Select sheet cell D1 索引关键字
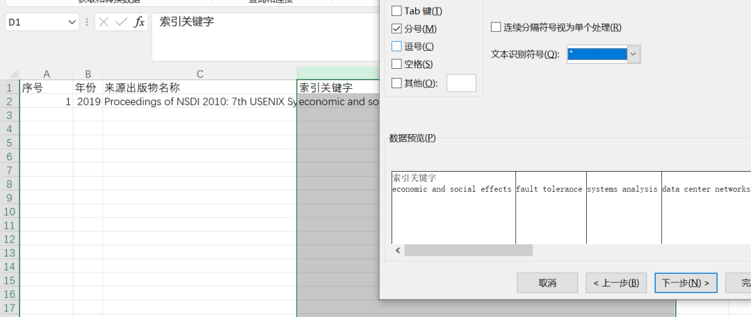This screenshot has height=317, width=751. coord(338,88)
